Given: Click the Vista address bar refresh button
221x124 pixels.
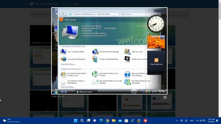Looking at the screenshot, I should [123, 14].
